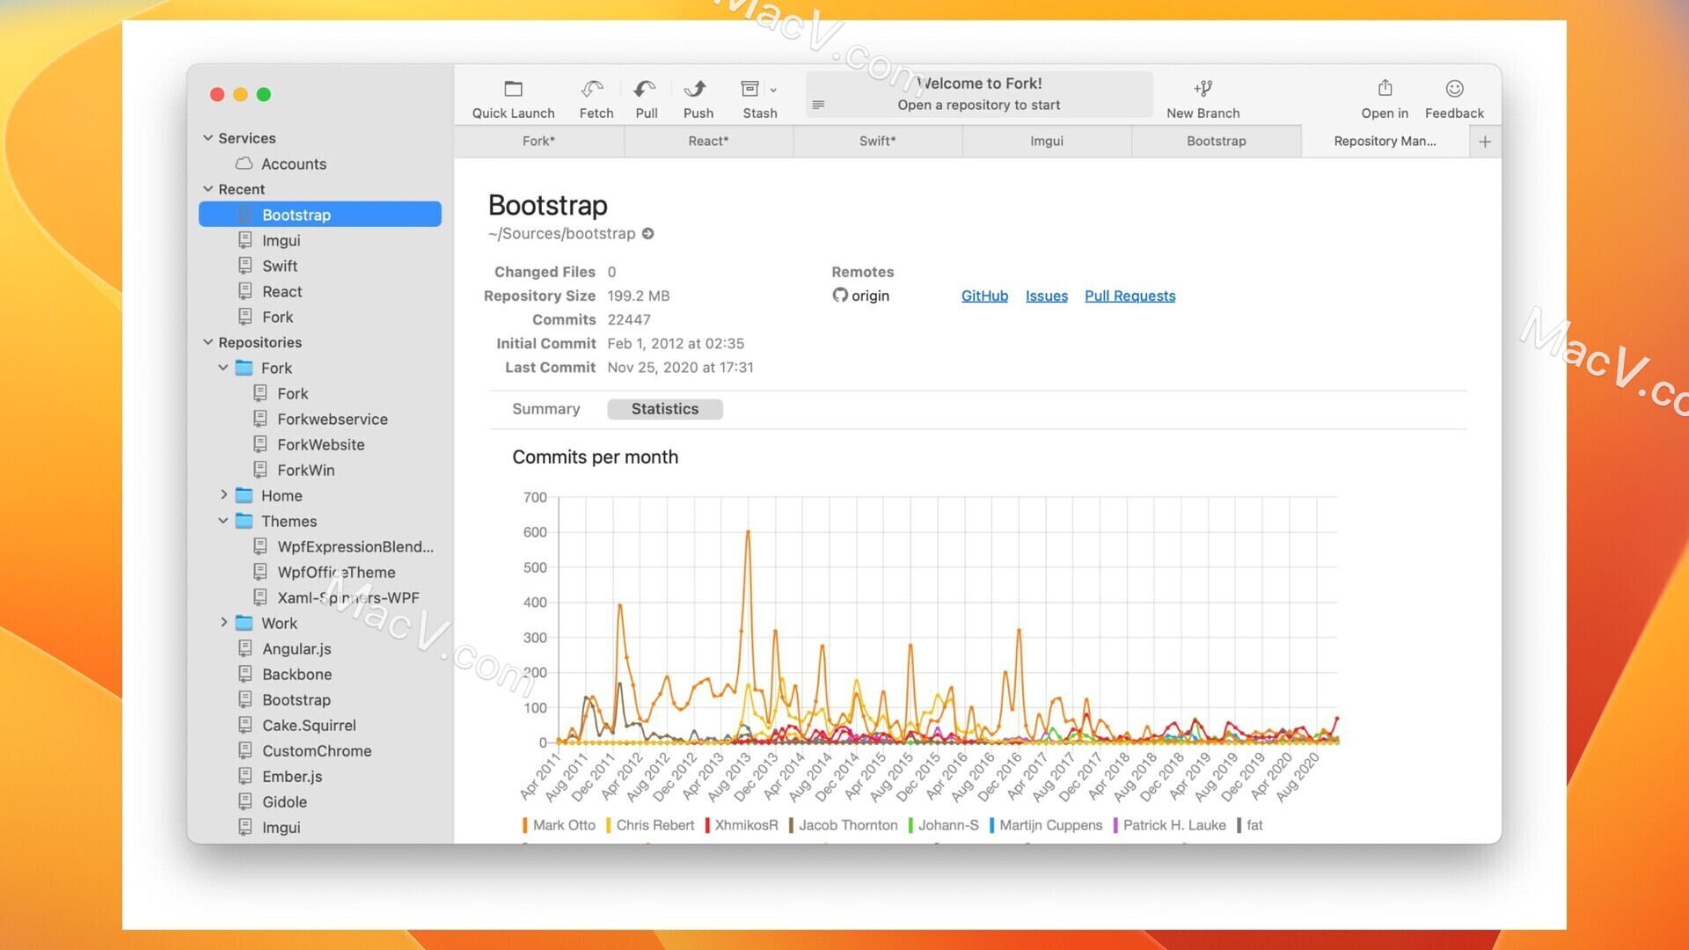
Task: Expand the Work folder
Action: [x=223, y=623]
